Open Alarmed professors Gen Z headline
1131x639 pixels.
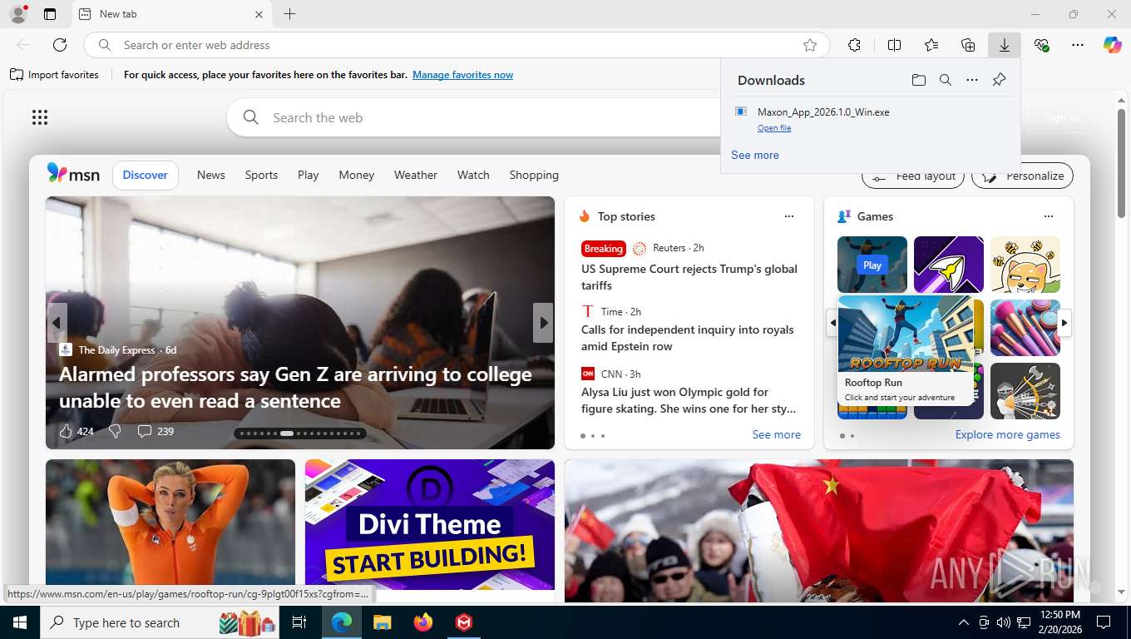click(x=295, y=388)
